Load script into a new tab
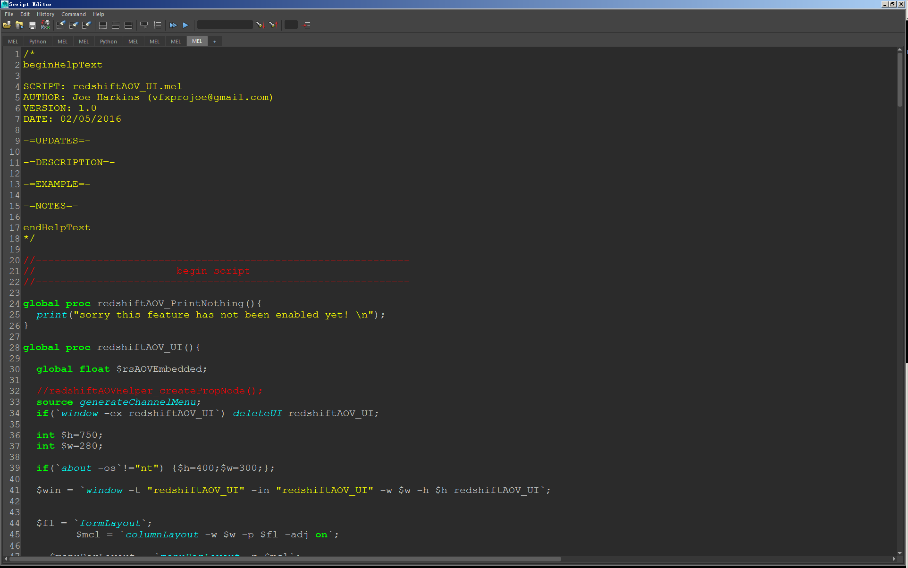This screenshot has width=908, height=568. point(19,25)
